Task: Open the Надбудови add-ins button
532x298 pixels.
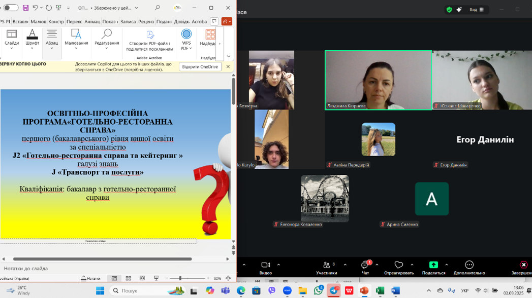Action: click(208, 38)
